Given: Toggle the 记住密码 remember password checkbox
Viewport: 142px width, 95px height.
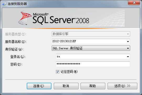Looking at the screenshot, I should click(57, 72).
